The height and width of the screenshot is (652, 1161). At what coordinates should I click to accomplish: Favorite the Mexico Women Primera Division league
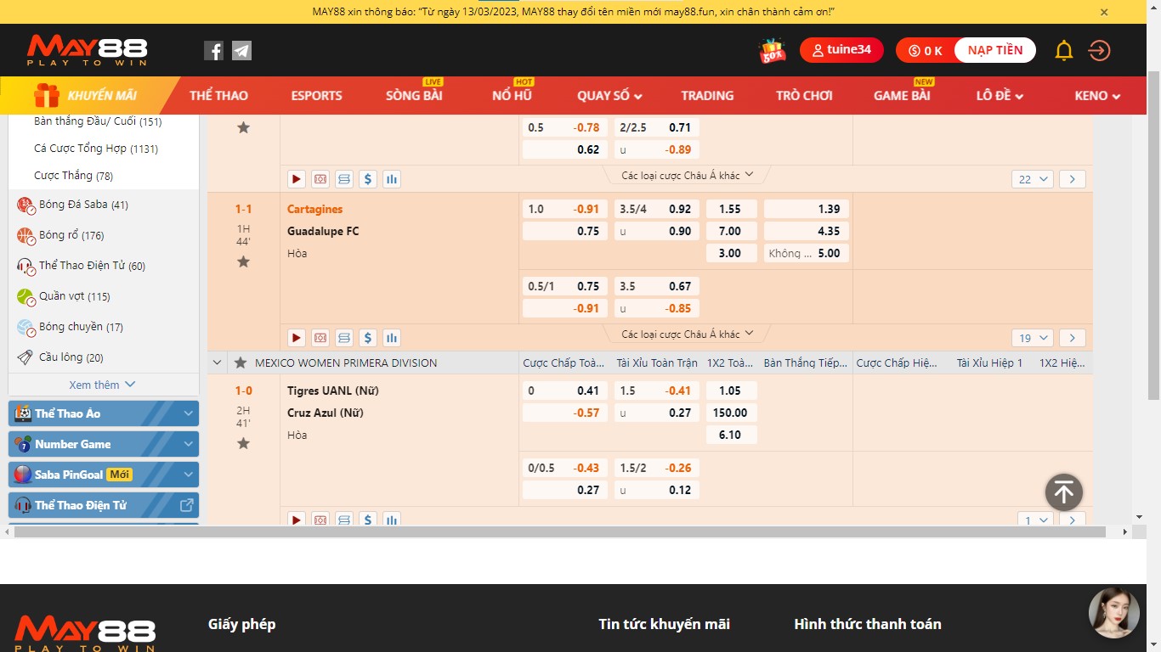point(241,363)
